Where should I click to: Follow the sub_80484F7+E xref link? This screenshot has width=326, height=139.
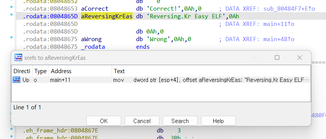tap(289, 9)
